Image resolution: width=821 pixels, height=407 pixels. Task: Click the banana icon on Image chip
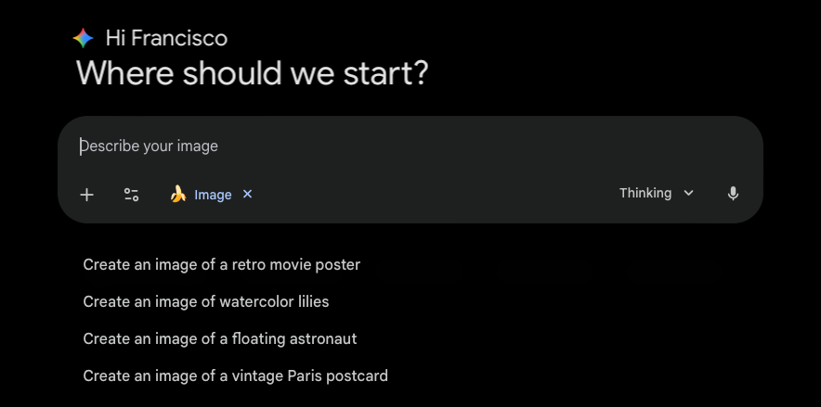pyautogui.click(x=178, y=194)
